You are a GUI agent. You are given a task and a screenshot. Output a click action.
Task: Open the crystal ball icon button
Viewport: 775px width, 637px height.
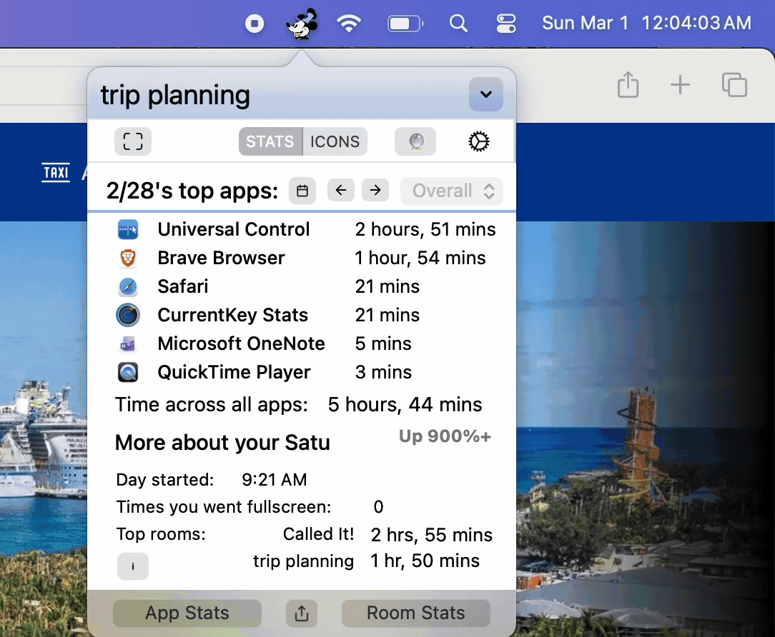[x=415, y=141]
